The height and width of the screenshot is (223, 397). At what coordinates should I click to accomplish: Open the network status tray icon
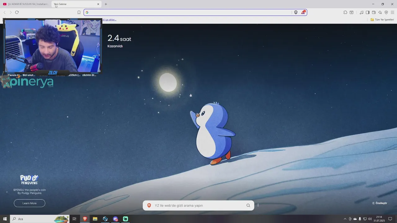365,219
